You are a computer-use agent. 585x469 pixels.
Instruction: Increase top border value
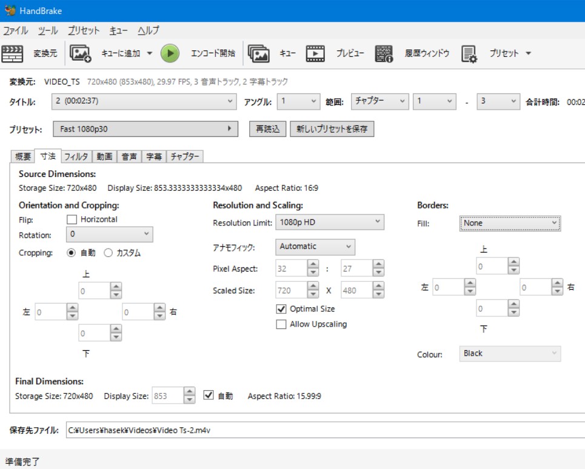tap(513, 262)
